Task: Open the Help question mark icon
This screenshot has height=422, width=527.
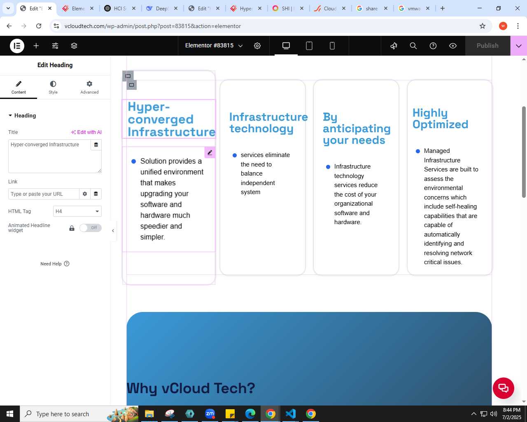Action: tap(433, 46)
